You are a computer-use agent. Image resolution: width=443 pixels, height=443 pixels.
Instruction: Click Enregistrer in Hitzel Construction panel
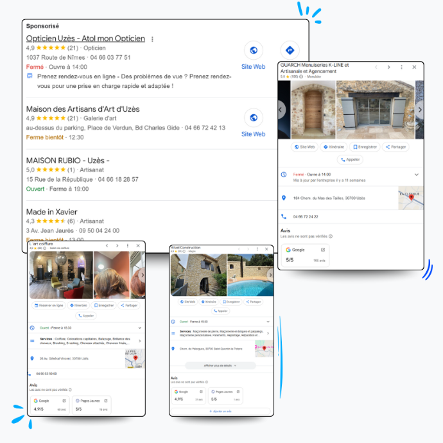(x=231, y=302)
